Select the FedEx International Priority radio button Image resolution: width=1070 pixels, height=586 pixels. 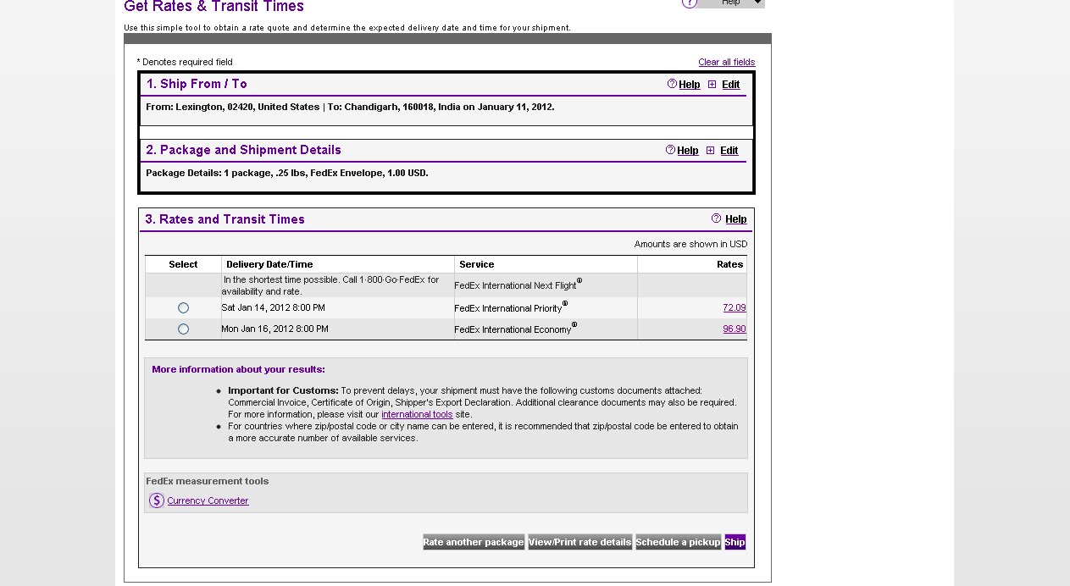pos(183,307)
